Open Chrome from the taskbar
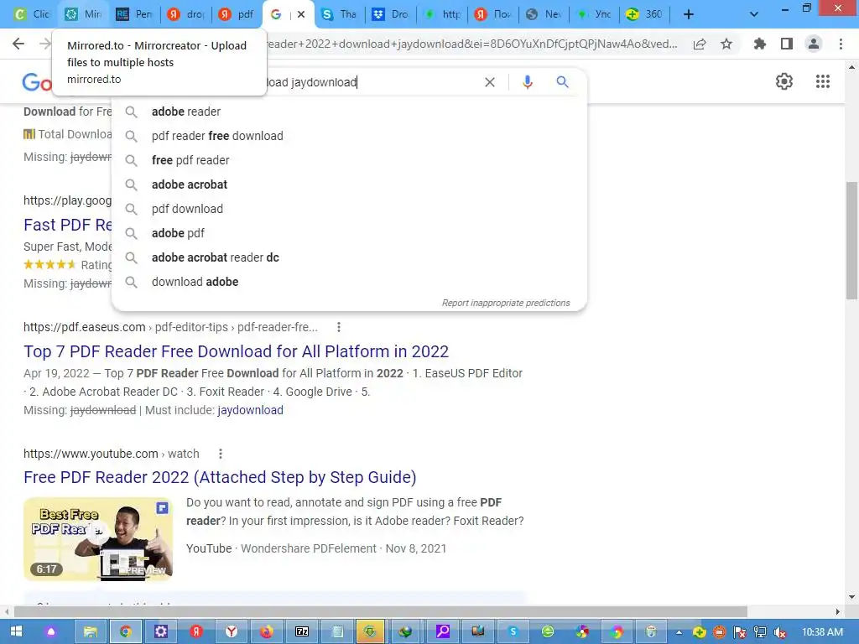This screenshot has height=644, width=859. click(126, 631)
